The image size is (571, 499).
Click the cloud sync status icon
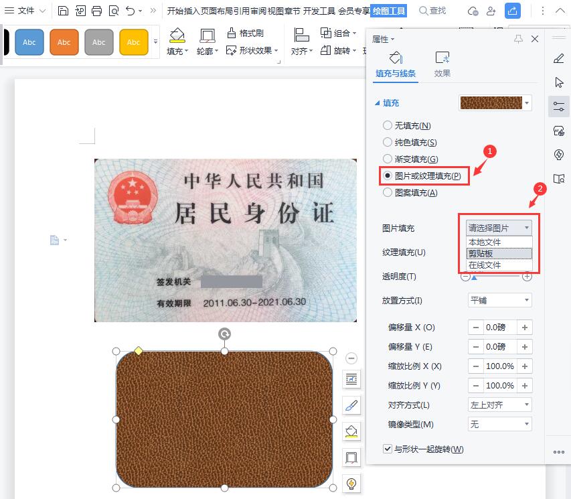[473, 11]
